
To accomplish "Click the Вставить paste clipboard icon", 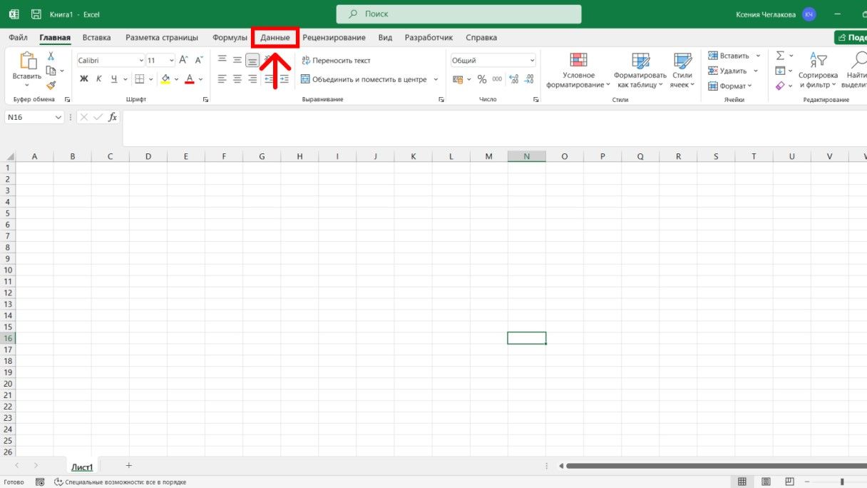I will pos(27,61).
